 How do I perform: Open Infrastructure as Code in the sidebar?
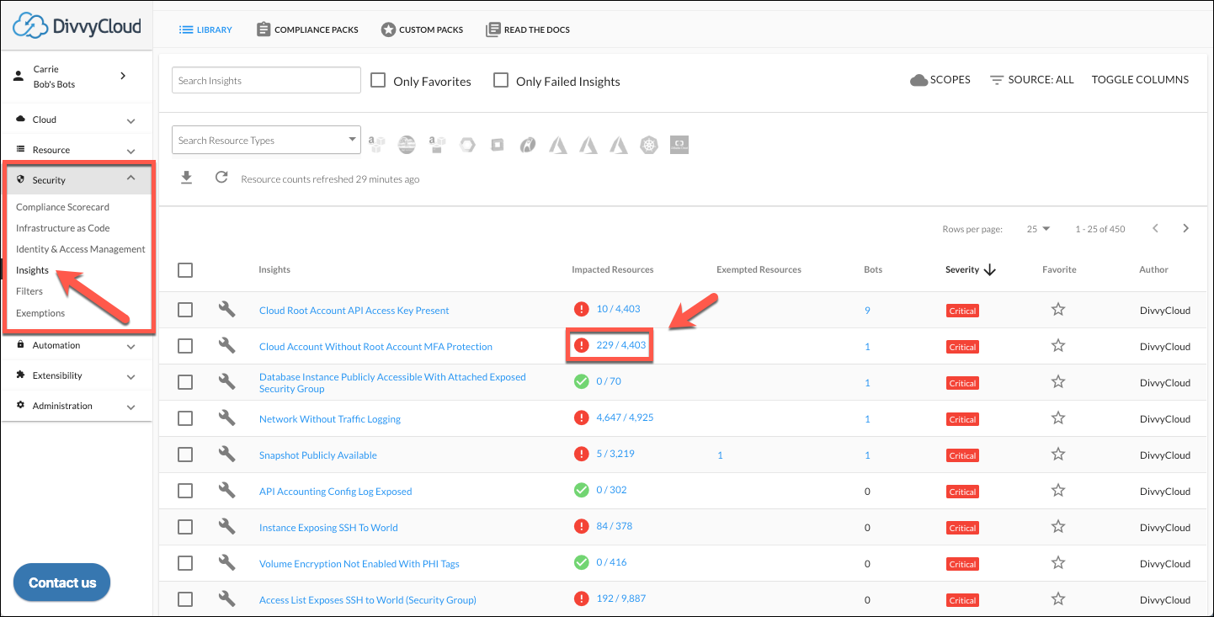[62, 228]
